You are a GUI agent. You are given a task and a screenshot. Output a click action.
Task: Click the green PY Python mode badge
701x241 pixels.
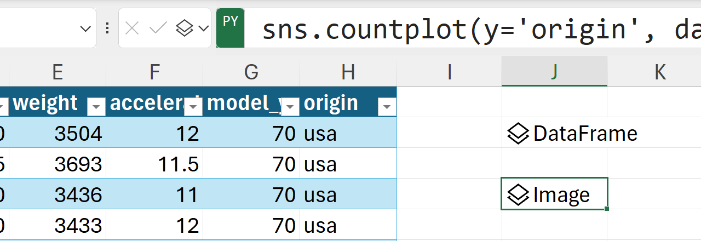(x=231, y=27)
